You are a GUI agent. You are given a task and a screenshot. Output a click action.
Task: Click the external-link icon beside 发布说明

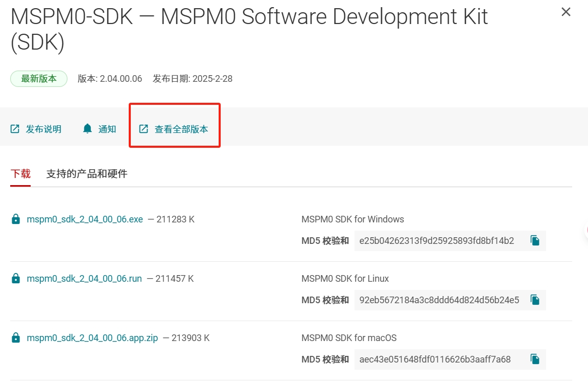click(15, 129)
